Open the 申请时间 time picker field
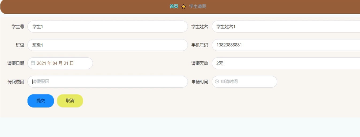 244,82
